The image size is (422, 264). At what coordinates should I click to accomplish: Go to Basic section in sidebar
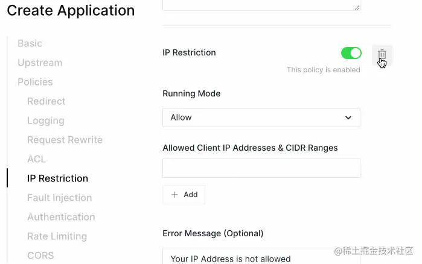pyautogui.click(x=30, y=43)
